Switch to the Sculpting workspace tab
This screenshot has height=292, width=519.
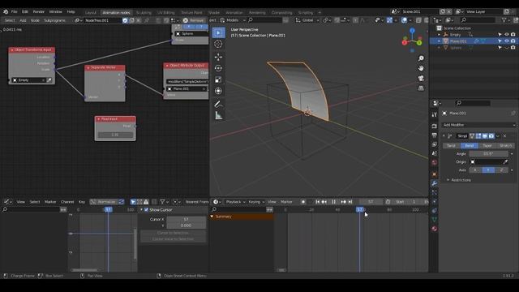(x=144, y=13)
